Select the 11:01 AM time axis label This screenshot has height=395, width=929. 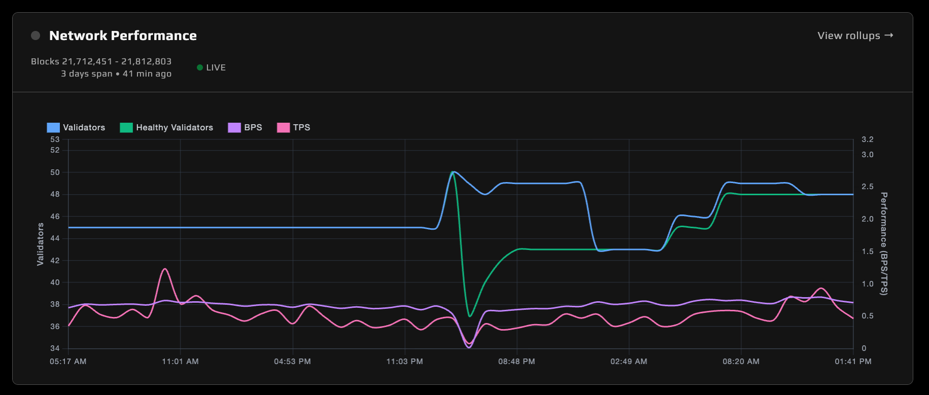pyautogui.click(x=180, y=362)
